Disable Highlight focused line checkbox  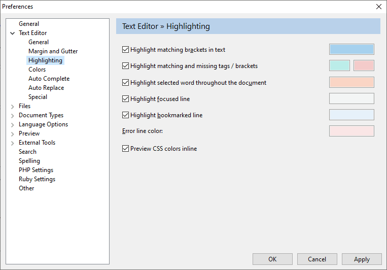click(x=126, y=99)
